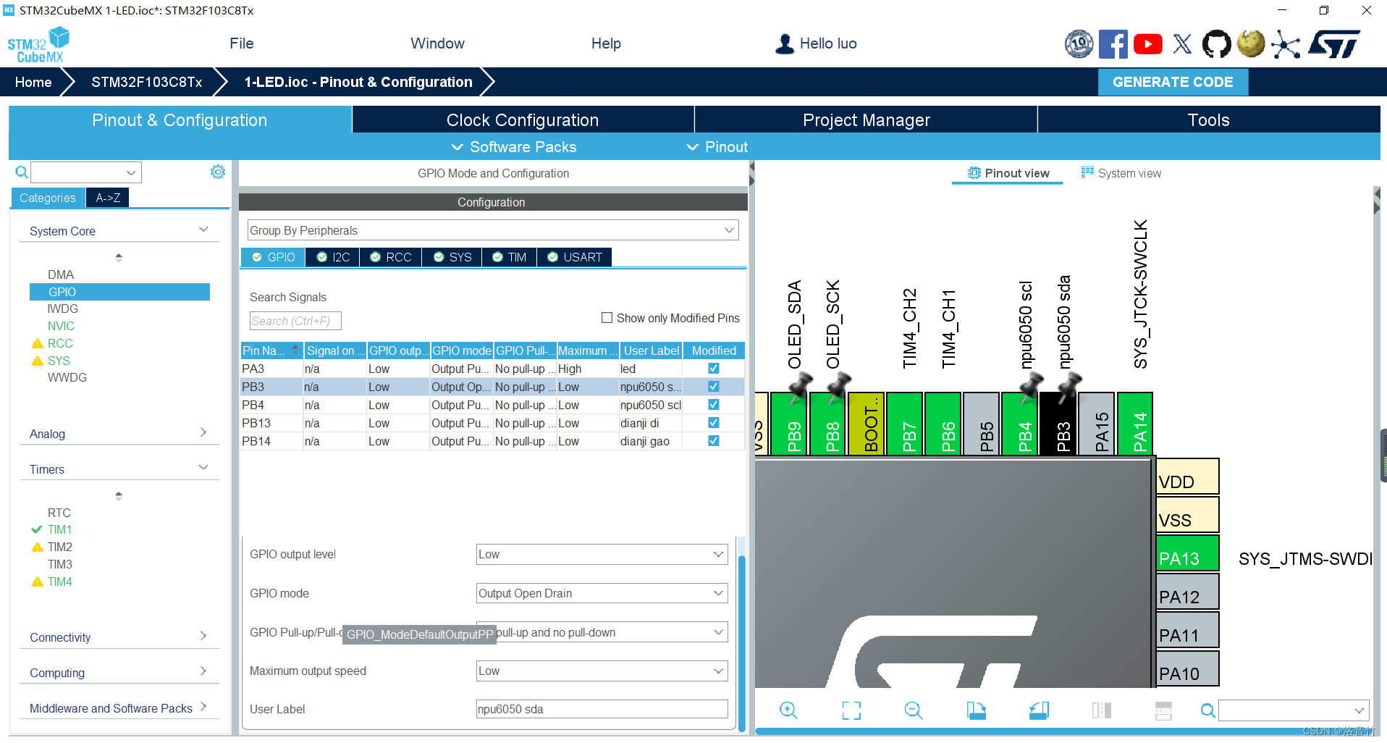Enable Show only Modified Pins checkbox

coord(607,318)
